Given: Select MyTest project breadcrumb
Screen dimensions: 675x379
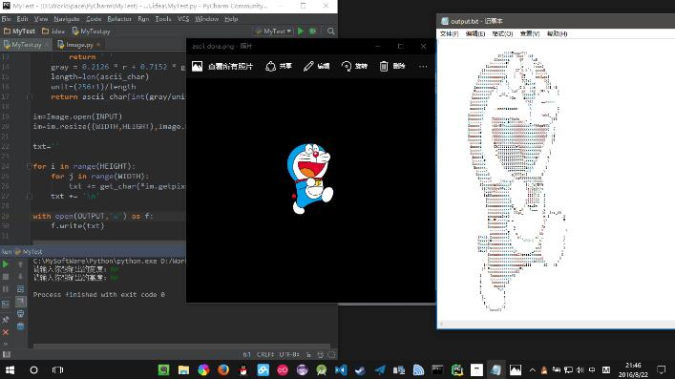Looking at the screenshot, I should [19, 31].
